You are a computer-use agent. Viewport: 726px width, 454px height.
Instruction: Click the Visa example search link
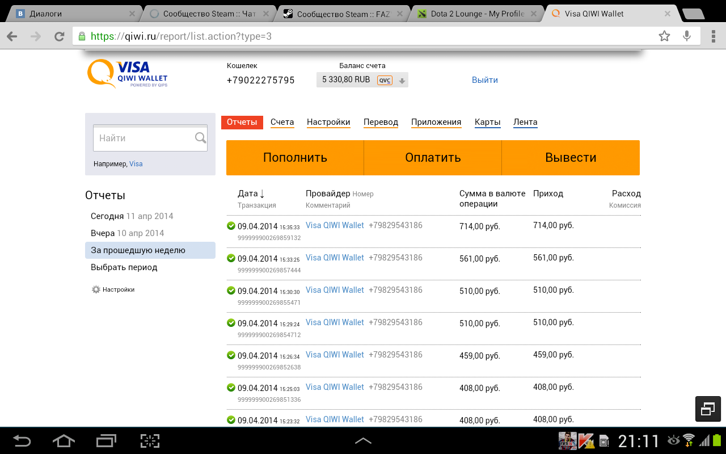(136, 164)
